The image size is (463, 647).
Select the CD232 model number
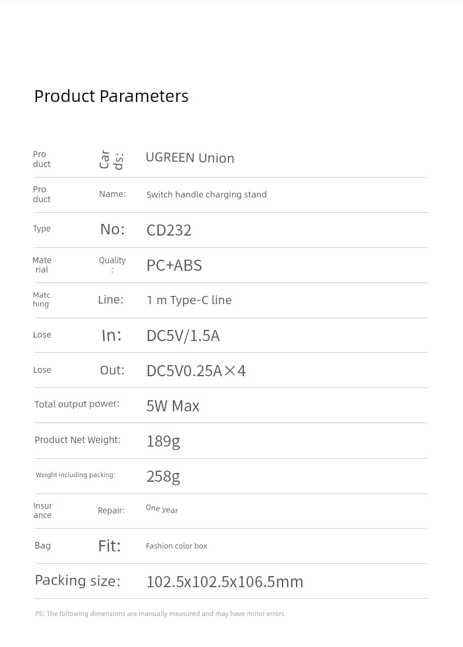pos(169,230)
